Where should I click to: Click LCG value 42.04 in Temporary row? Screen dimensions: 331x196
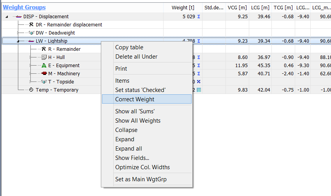coord(264,90)
